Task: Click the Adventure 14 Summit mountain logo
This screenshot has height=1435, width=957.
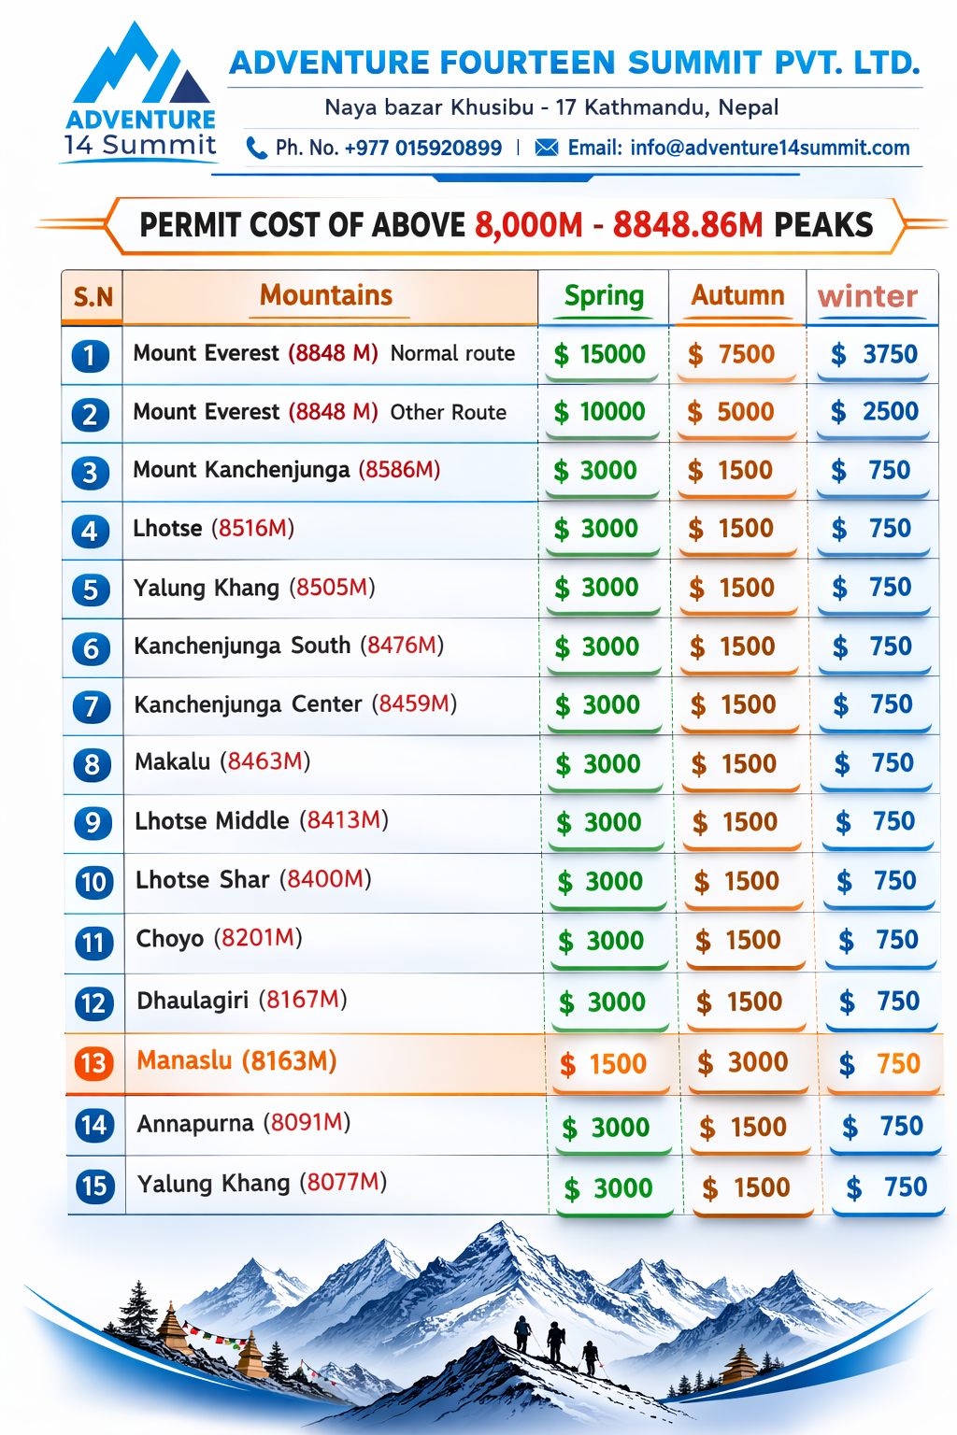Action: [x=140, y=92]
